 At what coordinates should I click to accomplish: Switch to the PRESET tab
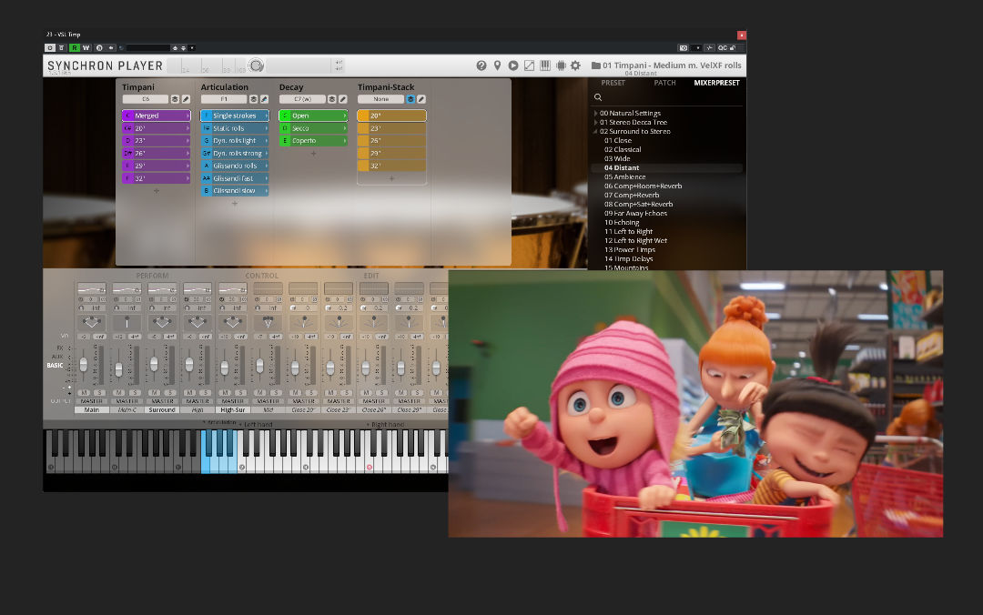click(x=613, y=83)
